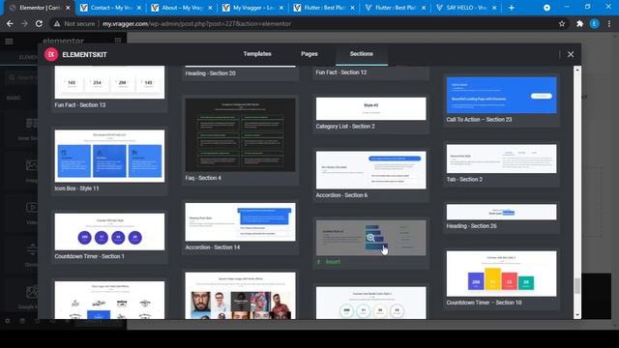Click the Not secure site info warning

coord(74,23)
